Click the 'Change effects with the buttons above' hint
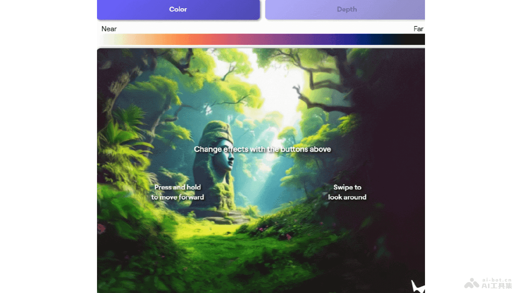 (262, 149)
